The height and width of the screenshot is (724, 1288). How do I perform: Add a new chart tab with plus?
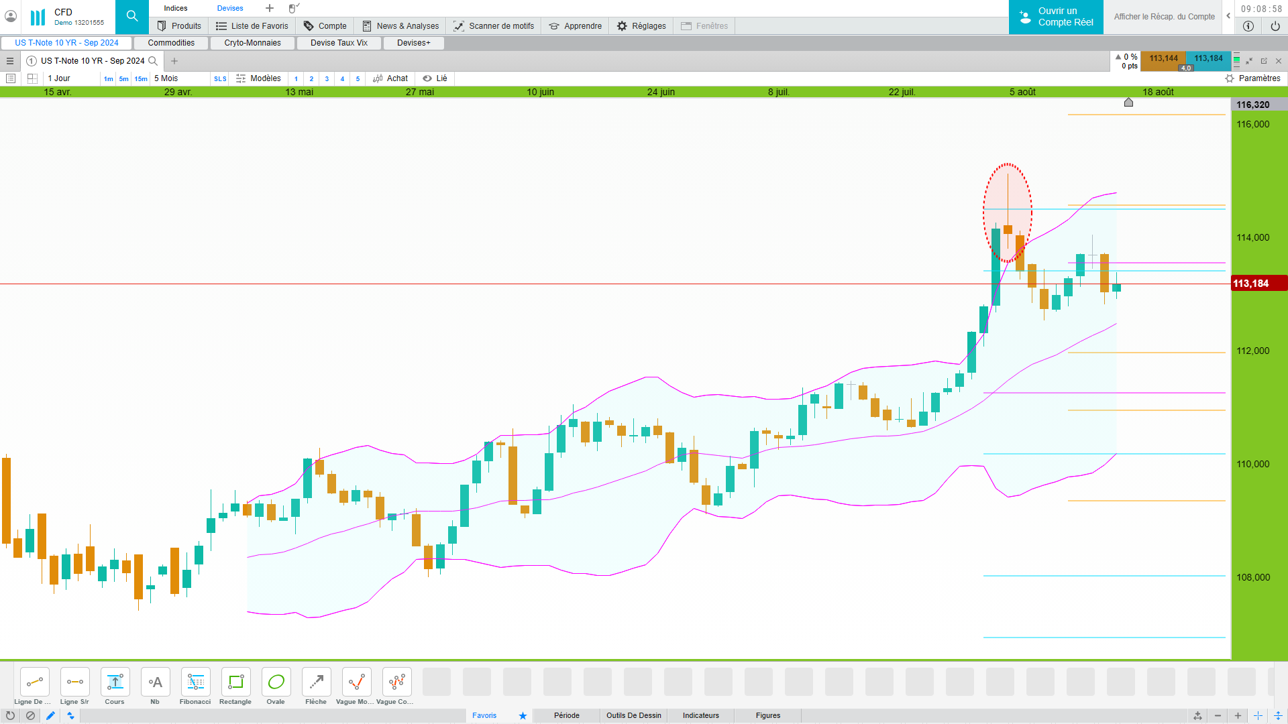tap(174, 61)
